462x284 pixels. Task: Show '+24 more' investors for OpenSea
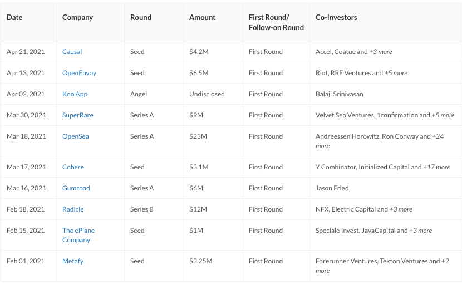(x=380, y=141)
